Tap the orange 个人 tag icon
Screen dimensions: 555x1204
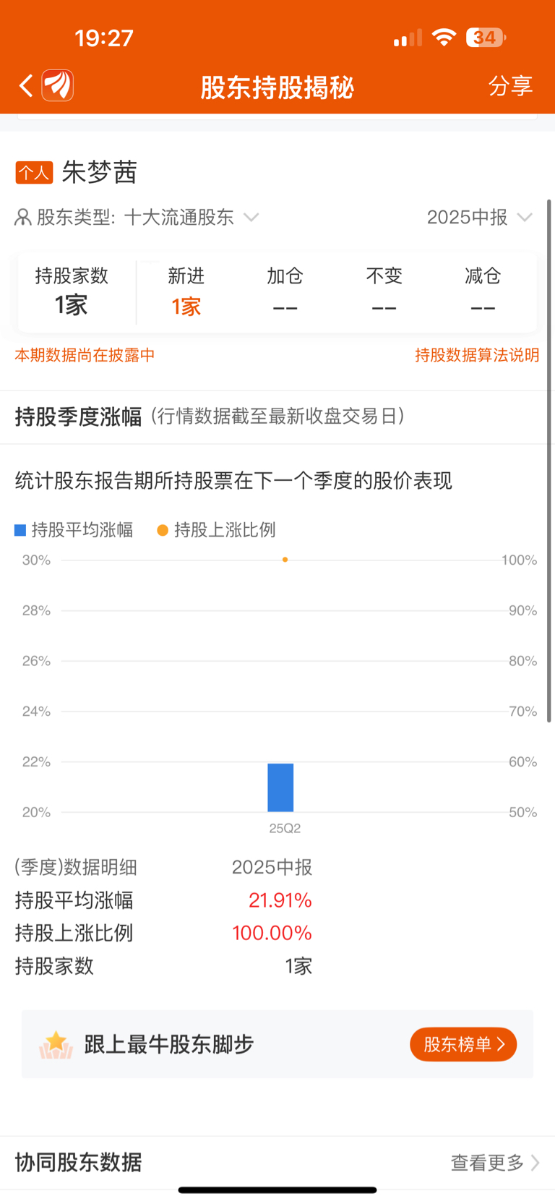(x=34, y=173)
